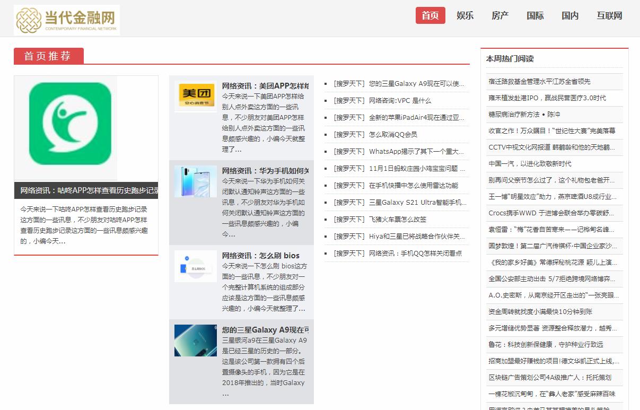Click the Huawei phone thumbnail
The height and width of the screenshot is (410, 640).
[x=196, y=181]
